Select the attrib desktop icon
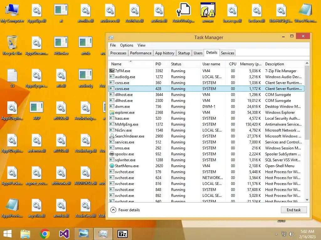 click(x=86, y=45)
